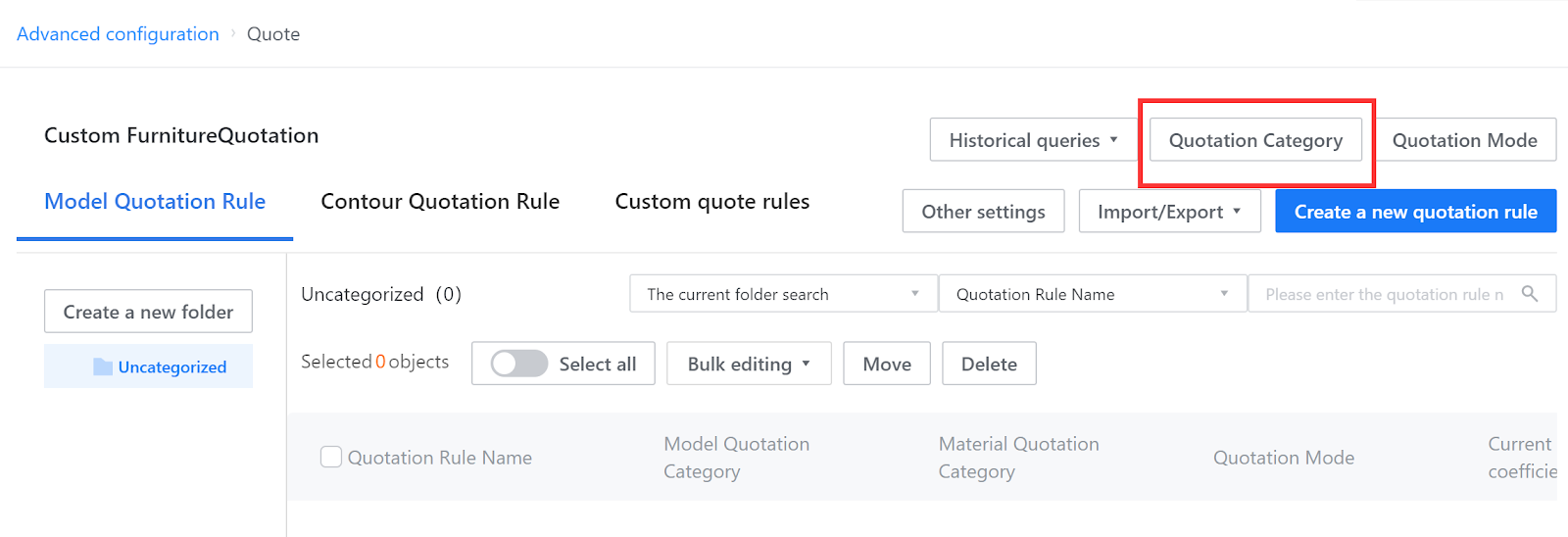Open the Quotation Rule Name filter dropdown
The width and height of the screenshot is (1568, 537).
[1092, 294]
